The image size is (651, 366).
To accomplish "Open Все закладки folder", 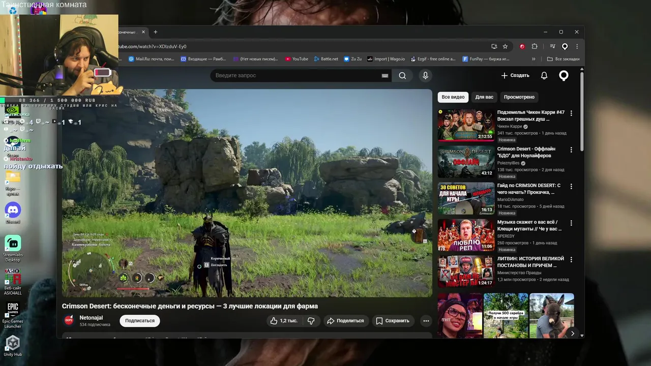I will click(x=563, y=59).
